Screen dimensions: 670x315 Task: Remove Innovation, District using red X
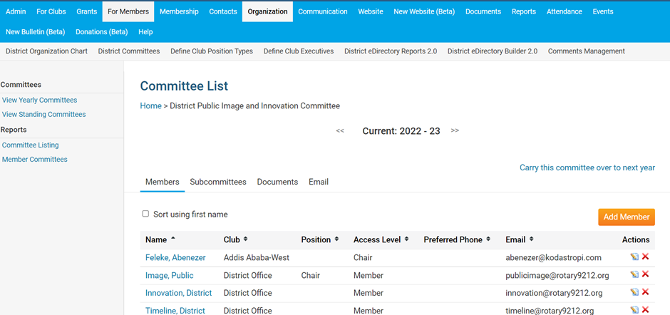click(645, 293)
